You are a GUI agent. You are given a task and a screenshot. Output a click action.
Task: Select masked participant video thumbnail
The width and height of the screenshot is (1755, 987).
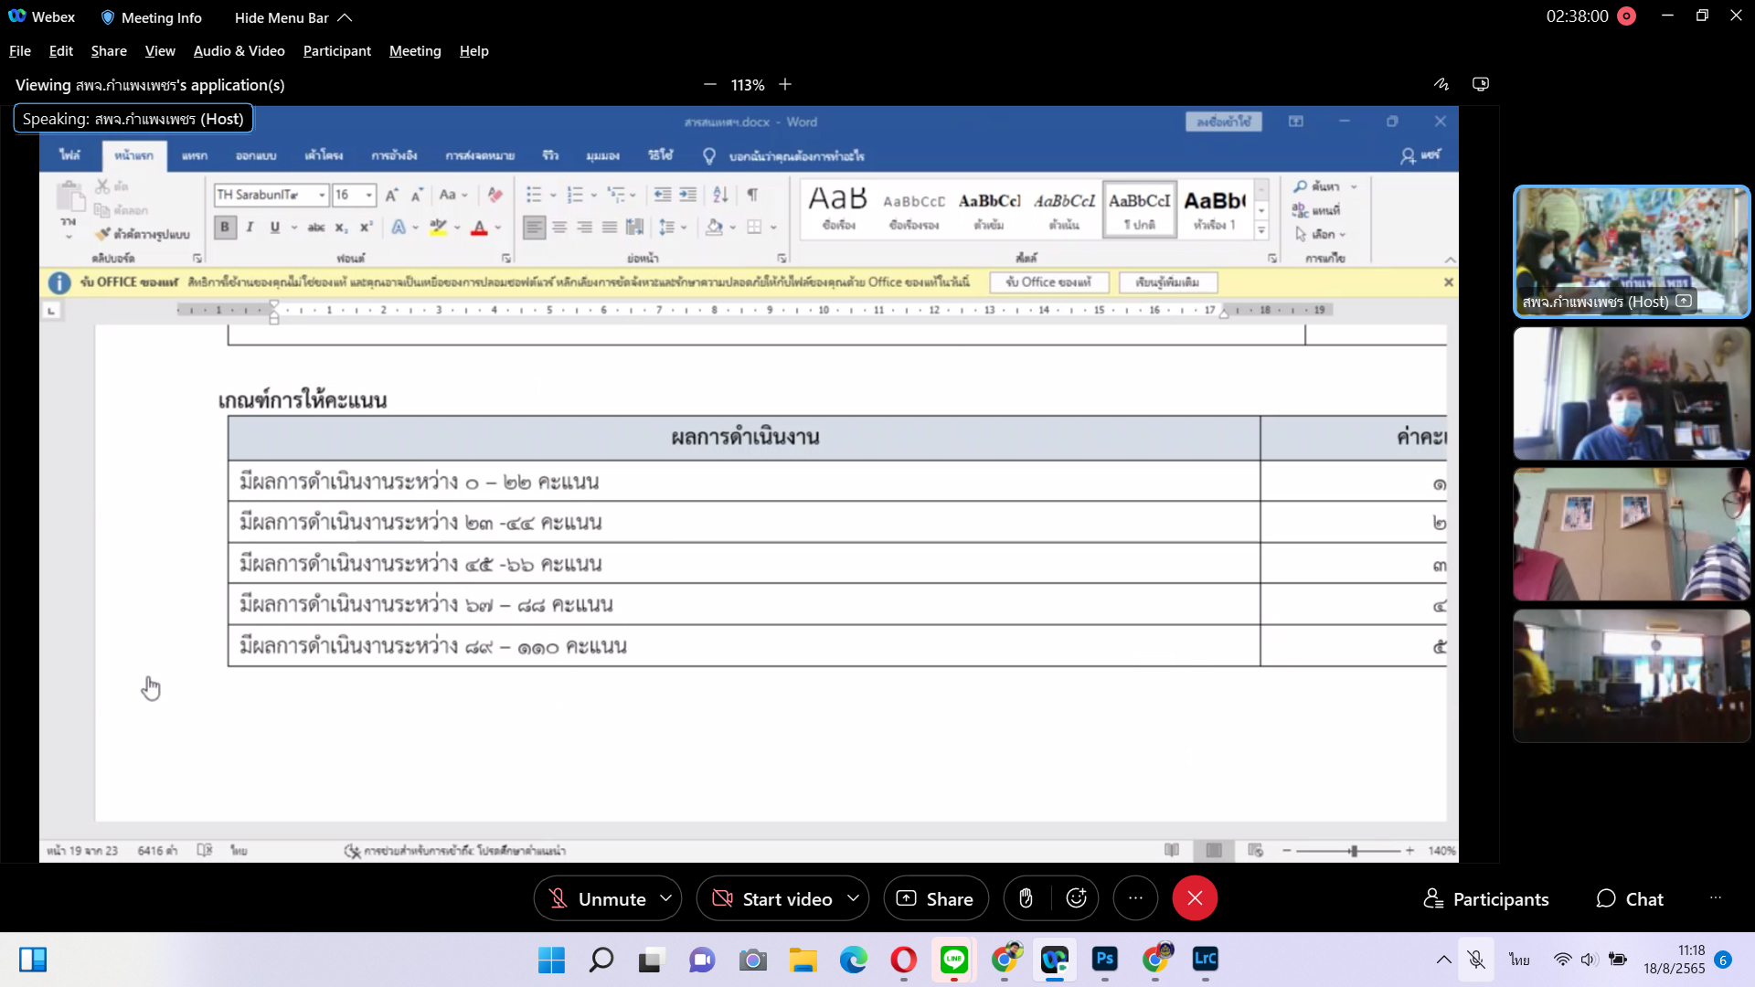pyautogui.click(x=1632, y=394)
